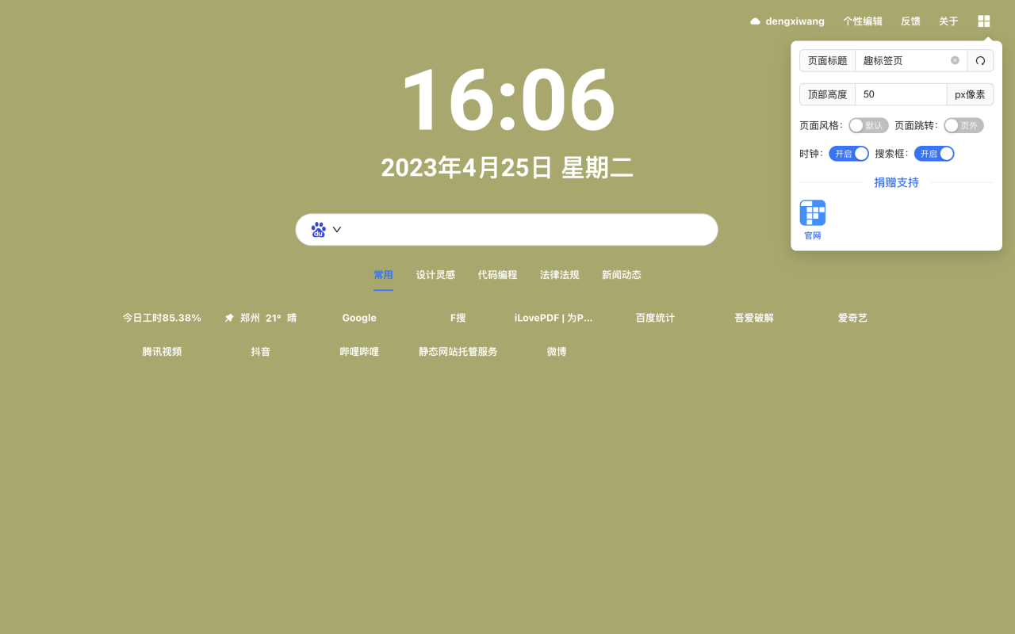The width and height of the screenshot is (1015, 634).
Task: Disable the 搜索框 toggle
Action: pyautogui.click(x=934, y=153)
